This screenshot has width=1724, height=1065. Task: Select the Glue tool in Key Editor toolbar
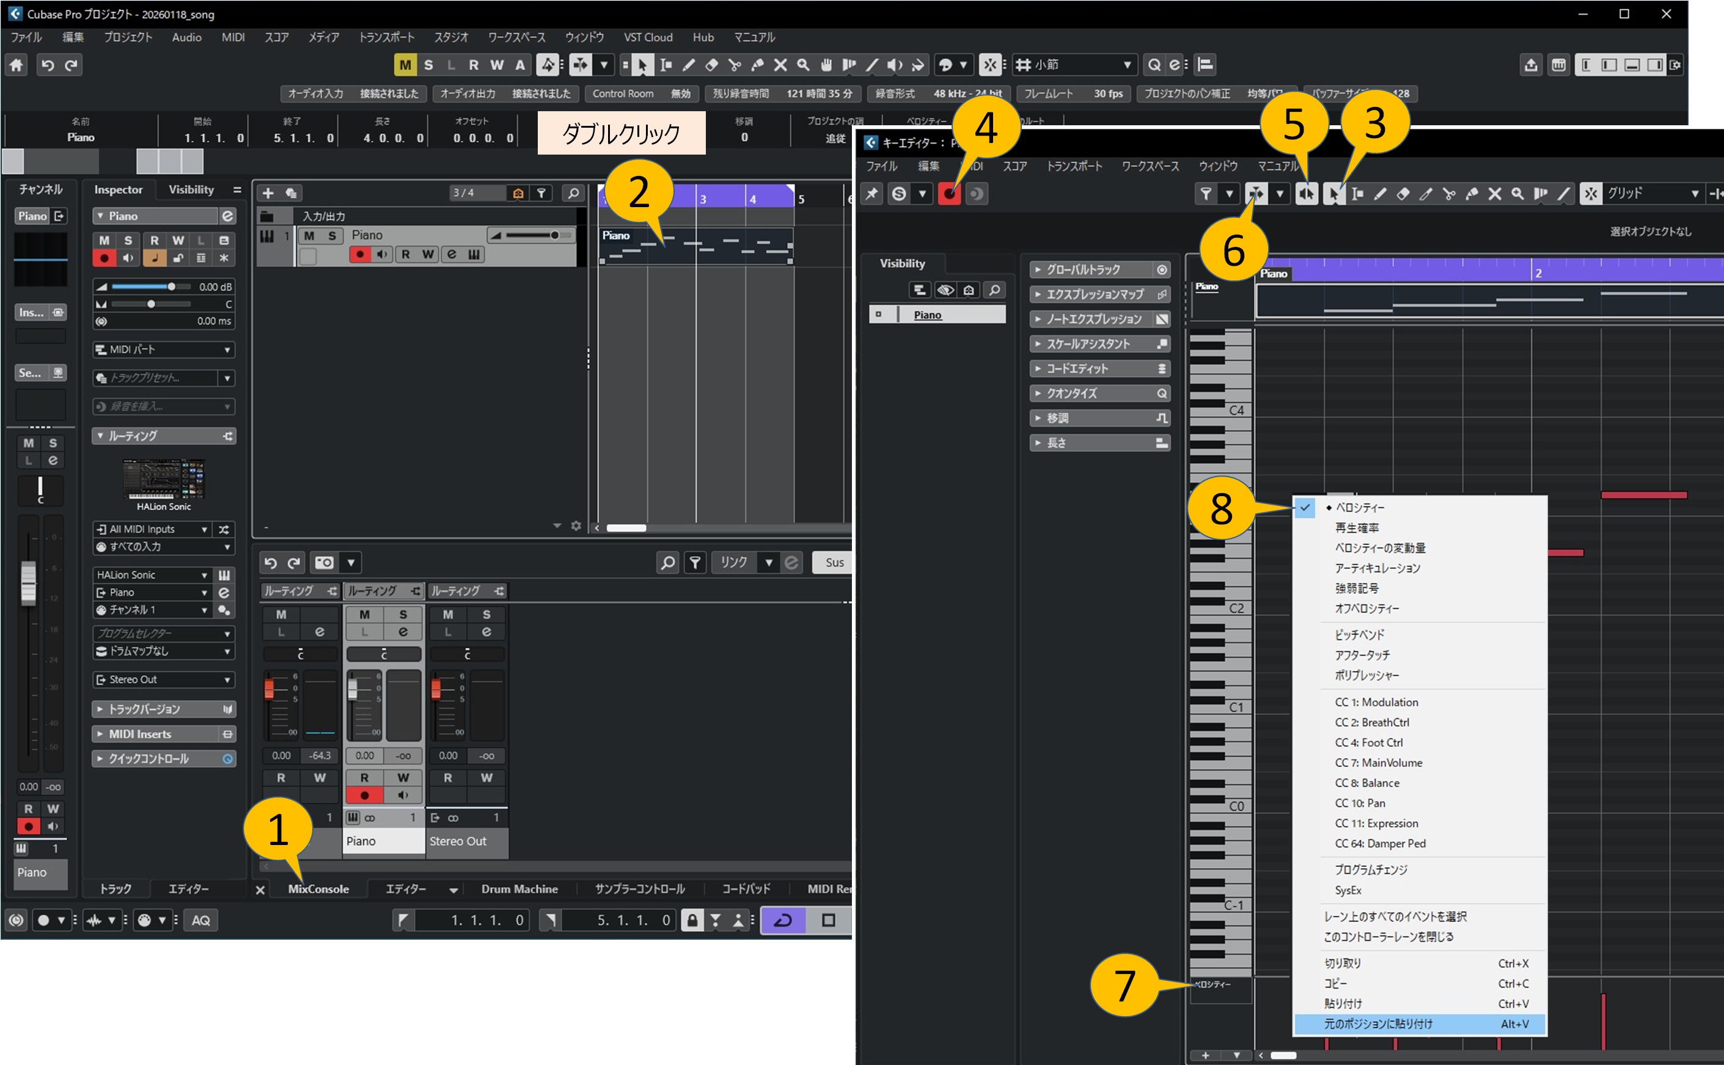[1472, 194]
